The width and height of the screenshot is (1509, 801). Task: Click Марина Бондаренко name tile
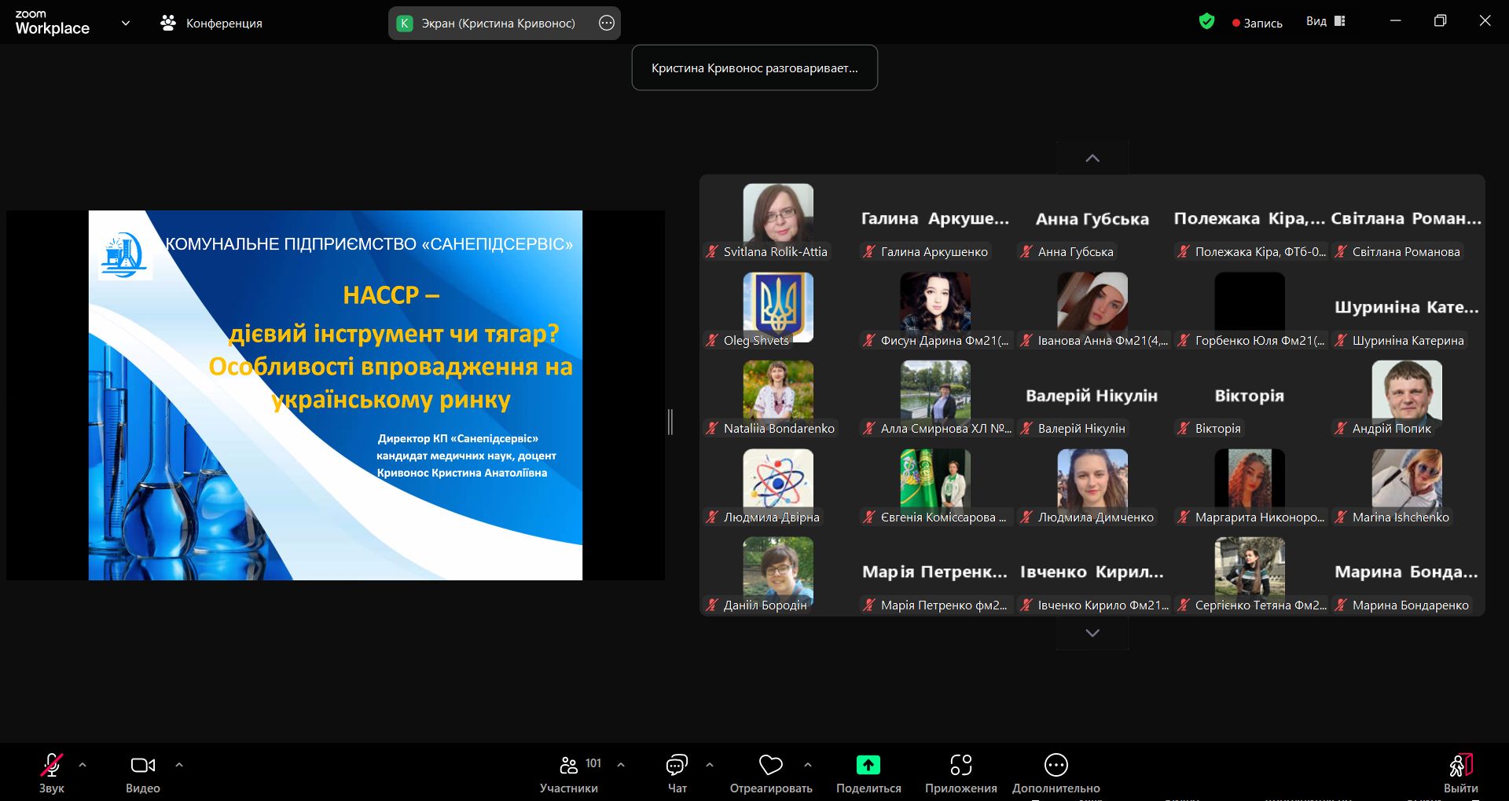(x=1407, y=572)
